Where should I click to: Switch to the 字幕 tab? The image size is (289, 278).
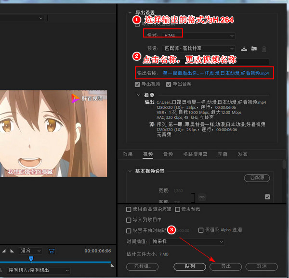[223, 154]
